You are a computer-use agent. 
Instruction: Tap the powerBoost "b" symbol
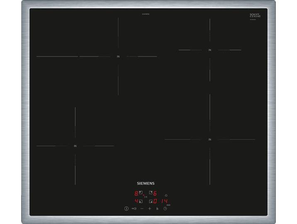pos(157,209)
